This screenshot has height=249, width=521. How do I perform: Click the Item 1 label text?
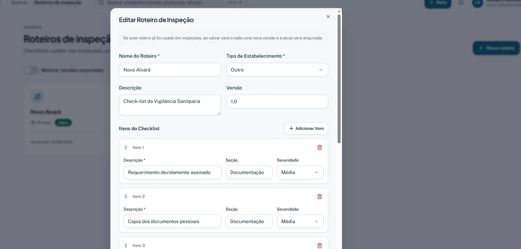[138, 147]
